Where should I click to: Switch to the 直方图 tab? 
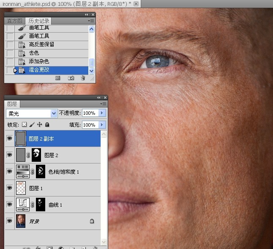tap(15, 21)
